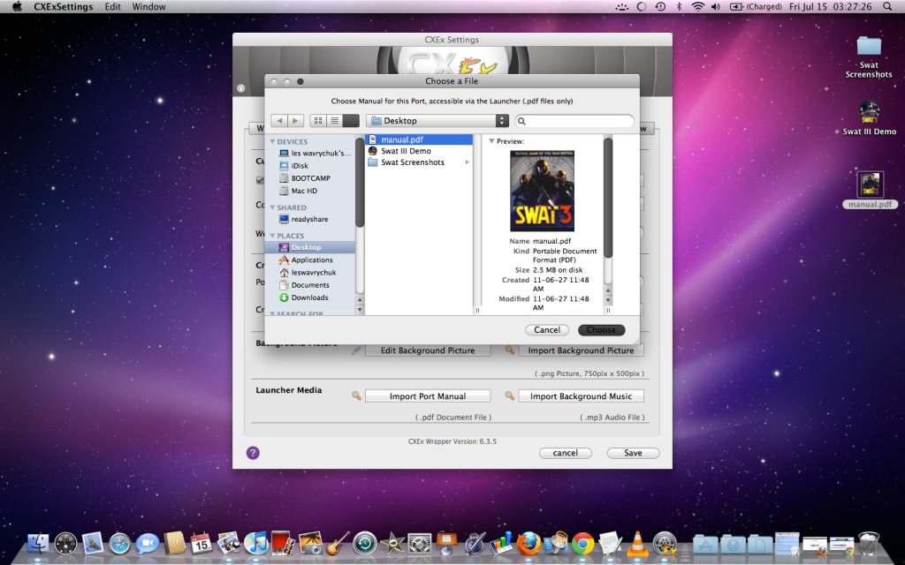
Task: Click Import Port Manual button
Action: [x=428, y=396]
